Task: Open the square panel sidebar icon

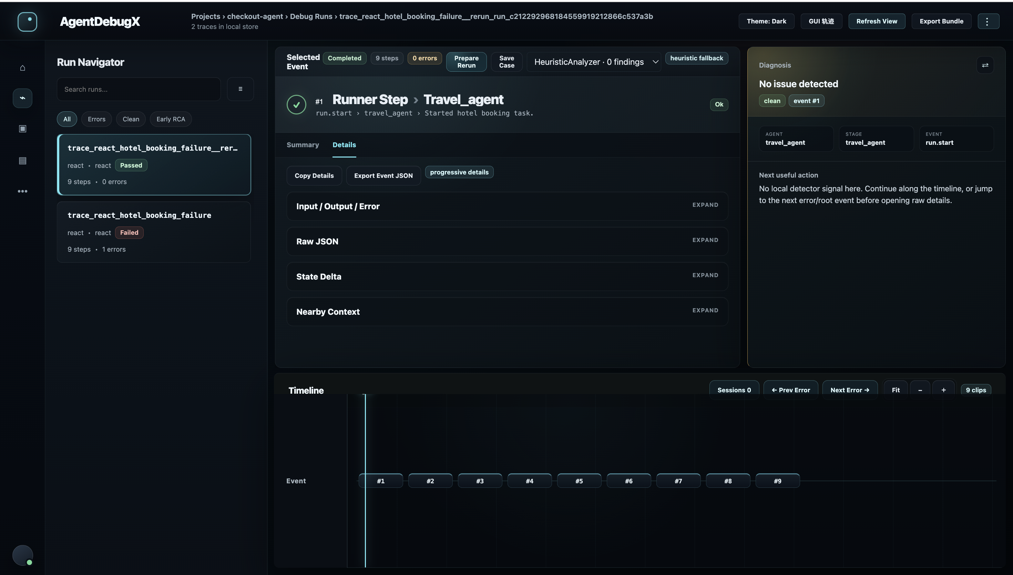Action: coord(22,129)
